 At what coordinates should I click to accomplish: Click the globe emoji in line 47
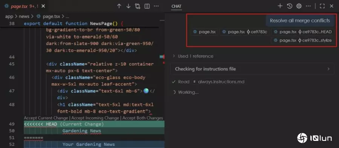click(x=146, y=91)
